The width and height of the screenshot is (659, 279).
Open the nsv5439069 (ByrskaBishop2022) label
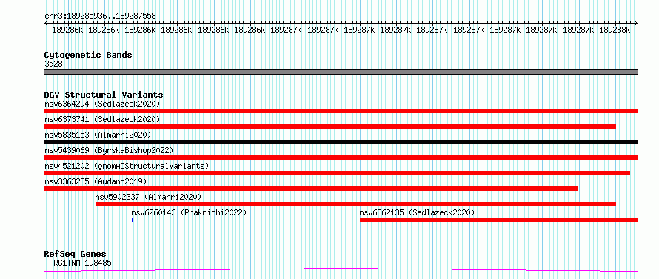[109, 150]
